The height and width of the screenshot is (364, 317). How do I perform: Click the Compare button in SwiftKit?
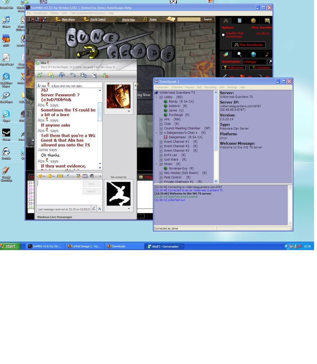260,68
